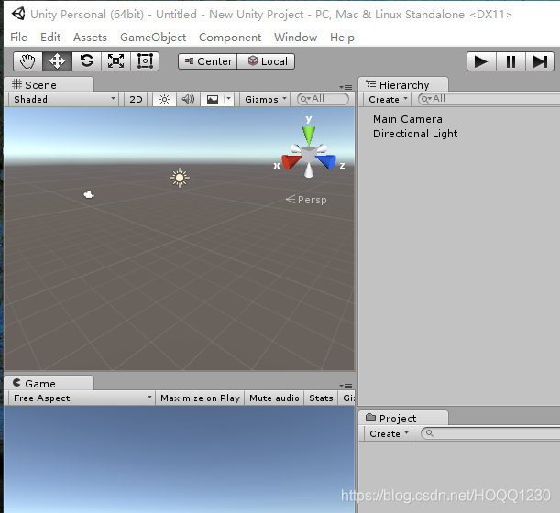Open the Edit menu

(50, 38)
